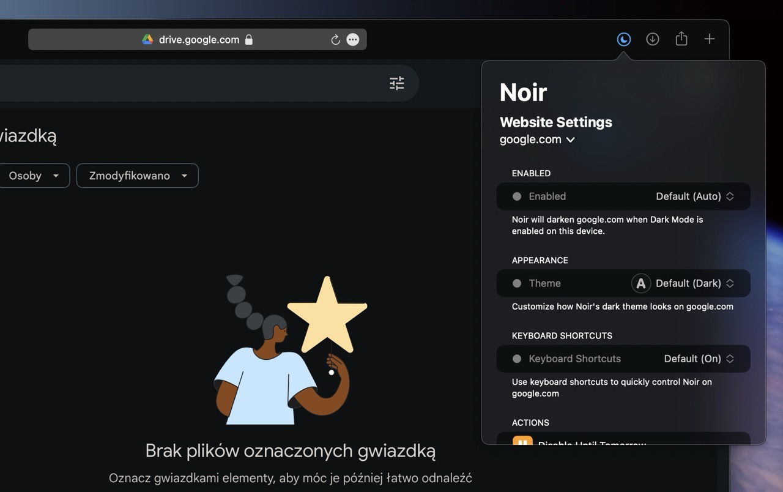783x492 pixels.
Task: Click the drive.google.com address field
Action: click(198, 40)
